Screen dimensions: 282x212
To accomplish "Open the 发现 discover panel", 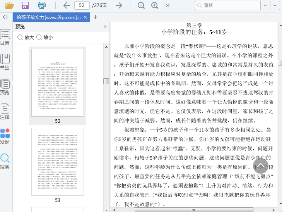I will pyautogui.click(x=5, y=136).
